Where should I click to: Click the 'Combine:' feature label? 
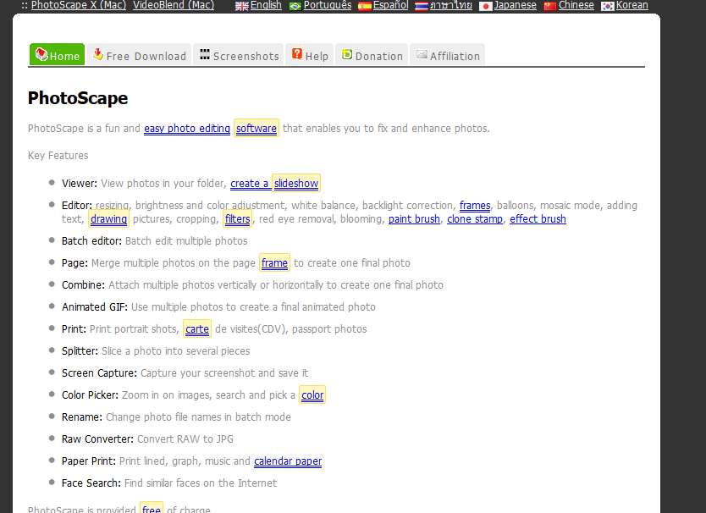coord(83,285)
